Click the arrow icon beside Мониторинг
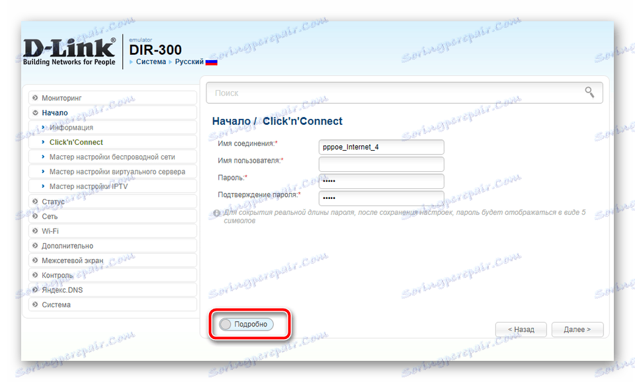Screen dimensions: 635x382 34,97
